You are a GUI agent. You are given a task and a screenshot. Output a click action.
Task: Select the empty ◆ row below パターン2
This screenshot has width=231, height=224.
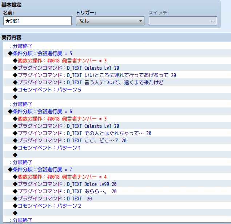(x=117, y=213)
